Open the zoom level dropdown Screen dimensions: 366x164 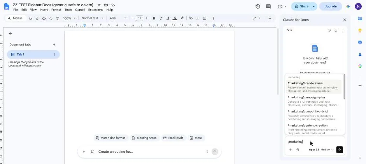(69, 18)
